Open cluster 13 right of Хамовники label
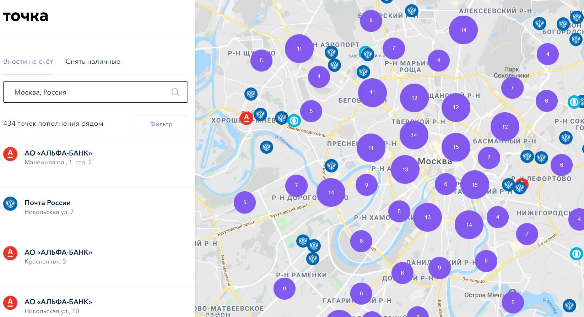584x317 pixels. (x=427, y=217)
